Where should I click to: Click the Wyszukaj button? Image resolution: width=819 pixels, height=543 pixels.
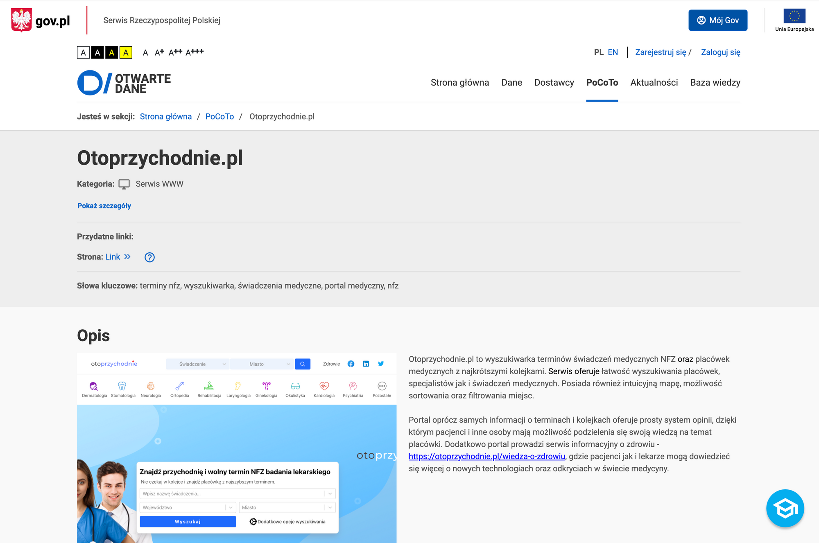pyautogui.click(x=188, y=522)
